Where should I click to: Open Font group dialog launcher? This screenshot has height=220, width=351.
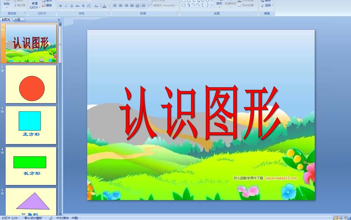coord(108,13)
